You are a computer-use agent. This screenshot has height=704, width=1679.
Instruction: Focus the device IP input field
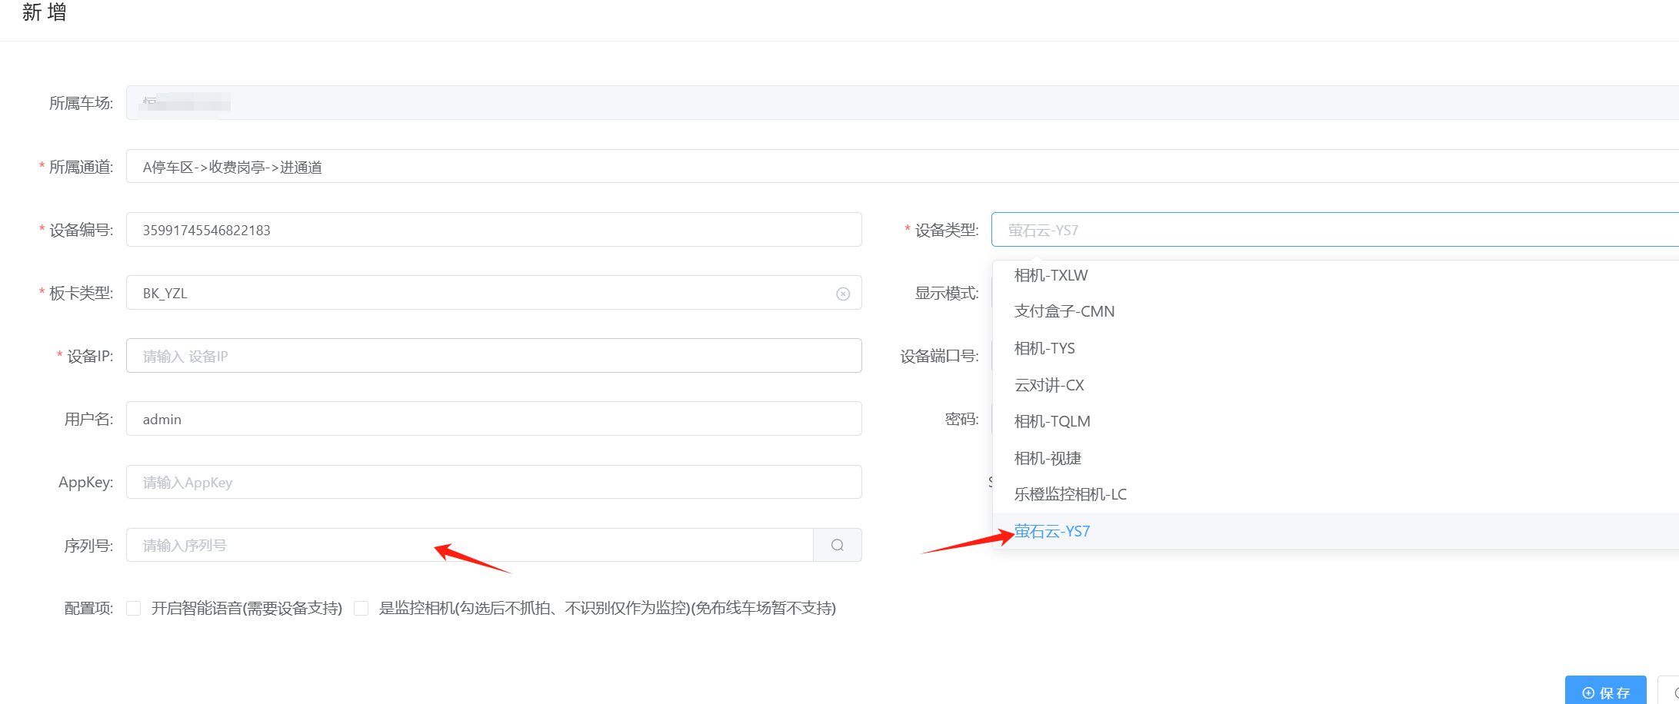coord(494,356)
